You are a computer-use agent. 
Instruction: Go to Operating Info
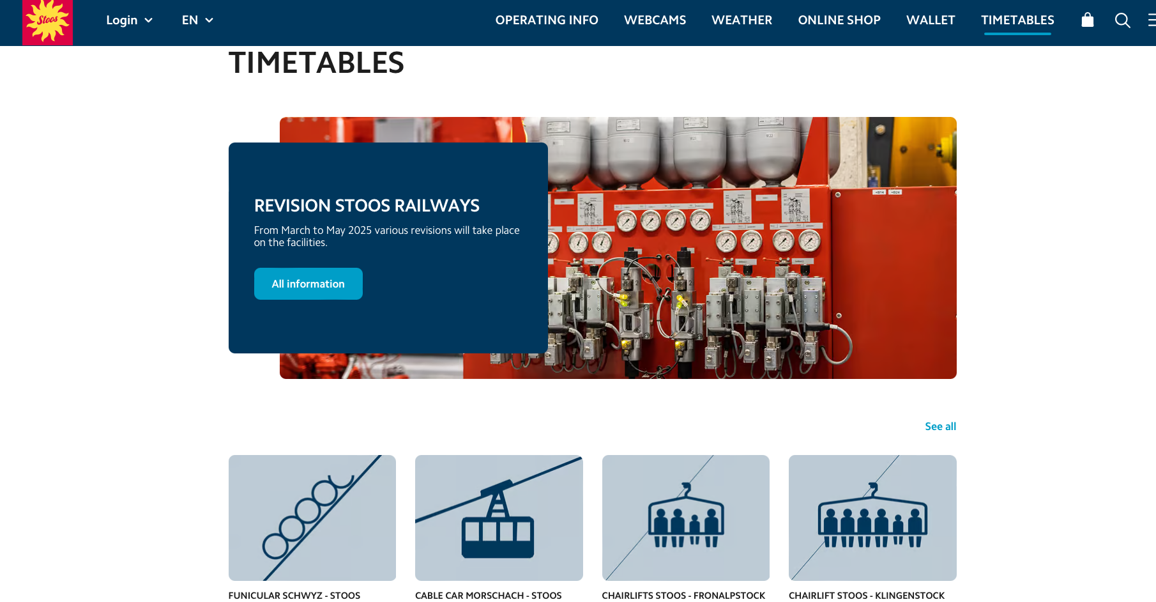coord(547,20)
